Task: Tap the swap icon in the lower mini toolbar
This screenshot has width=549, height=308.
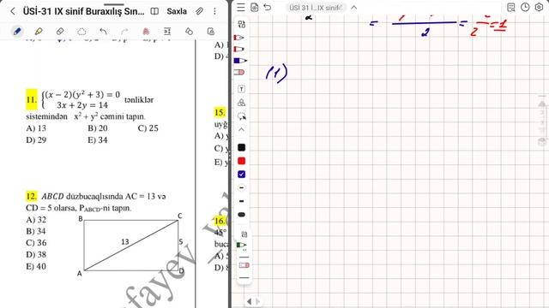Action: [x=244, y=234]
